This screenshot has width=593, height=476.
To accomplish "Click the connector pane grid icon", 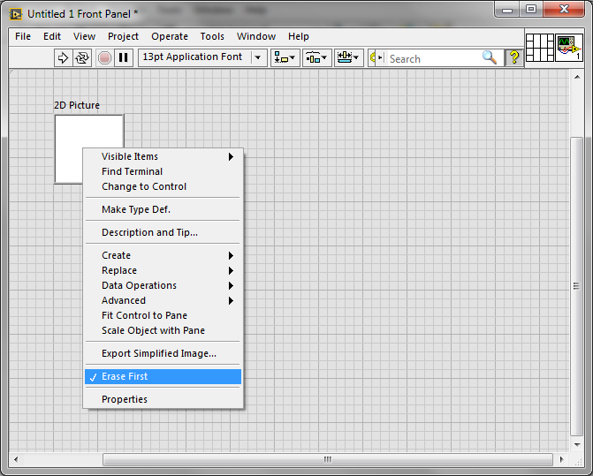I will point(540,48).
